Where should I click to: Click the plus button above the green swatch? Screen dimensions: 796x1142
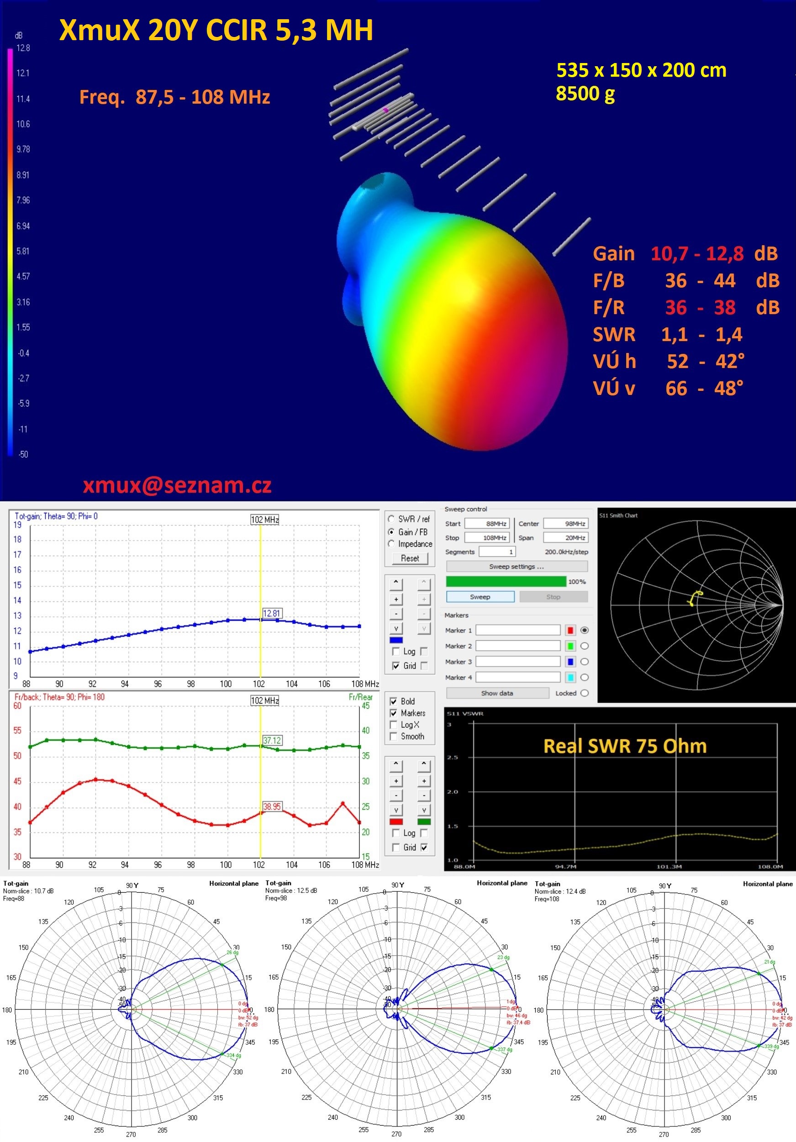coord(424,780)
